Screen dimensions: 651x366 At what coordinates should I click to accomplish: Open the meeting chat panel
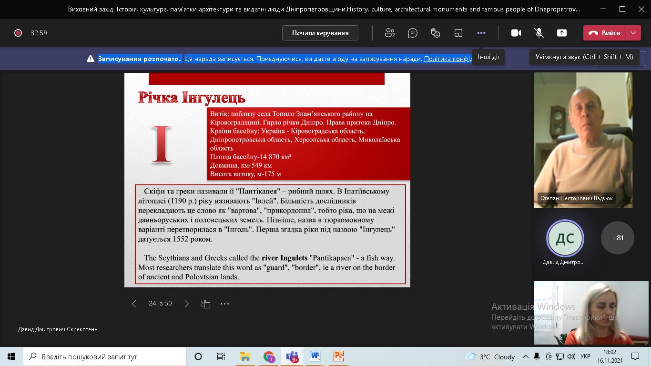click(413, 33)
